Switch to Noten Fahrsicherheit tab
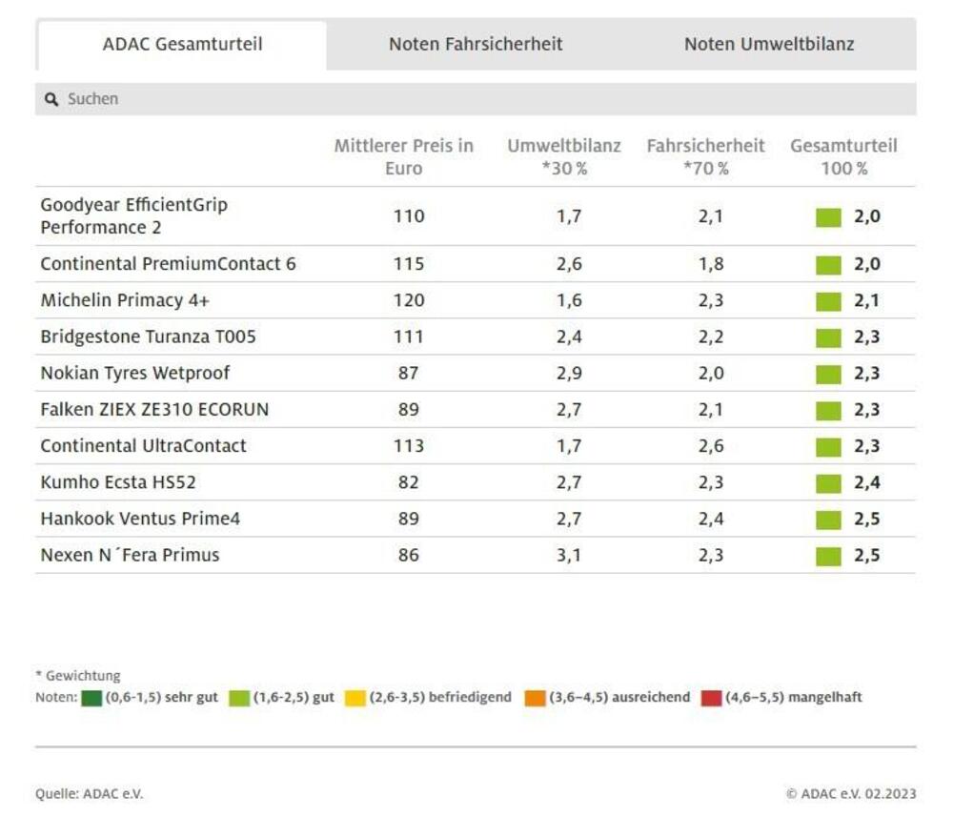 click(x=476, y=45)
